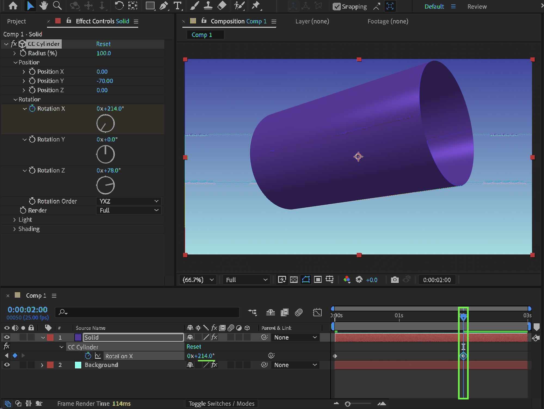Select the Hand tool
544x409 pixels.
43,6
